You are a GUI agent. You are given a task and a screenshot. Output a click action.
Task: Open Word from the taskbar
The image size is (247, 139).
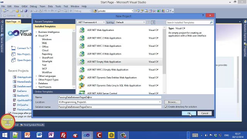39,135
